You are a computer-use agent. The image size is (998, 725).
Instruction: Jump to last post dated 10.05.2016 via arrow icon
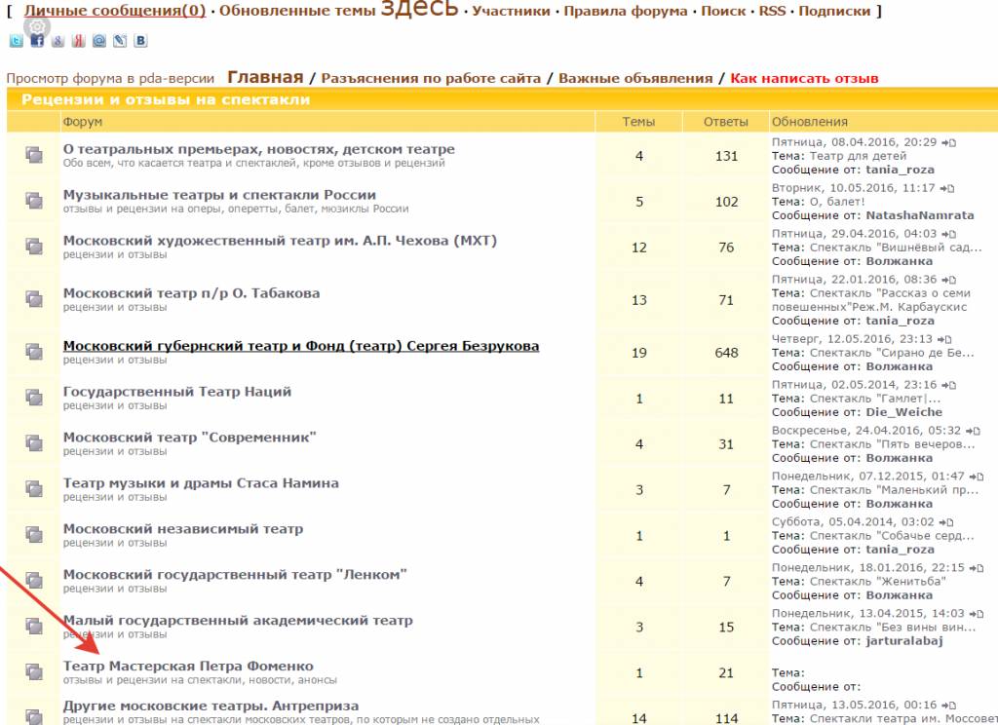[x=947, y=188]
